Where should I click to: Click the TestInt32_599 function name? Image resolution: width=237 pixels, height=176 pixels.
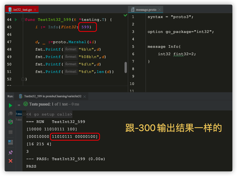54,20
